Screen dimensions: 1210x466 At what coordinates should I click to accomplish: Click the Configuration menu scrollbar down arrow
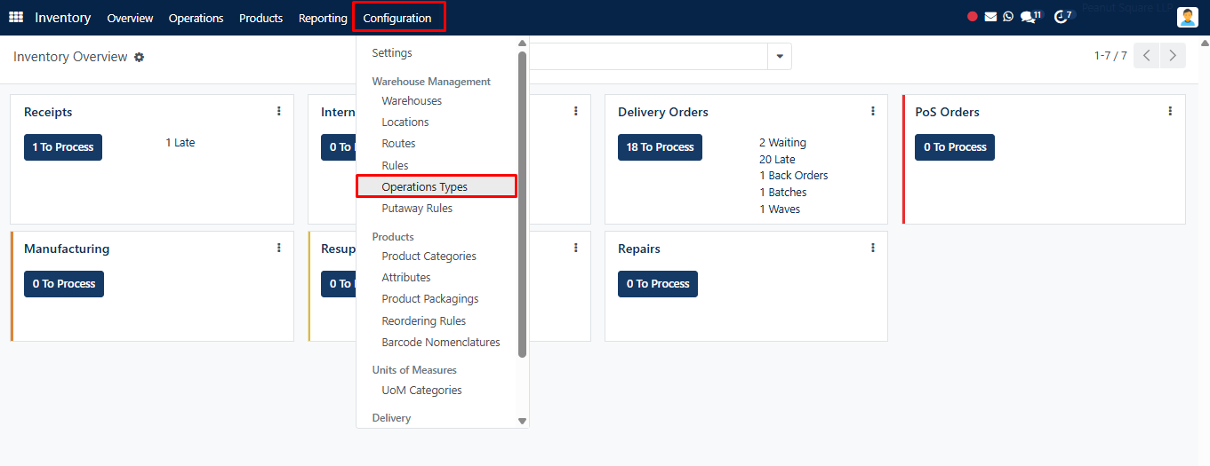pos(522,421)
